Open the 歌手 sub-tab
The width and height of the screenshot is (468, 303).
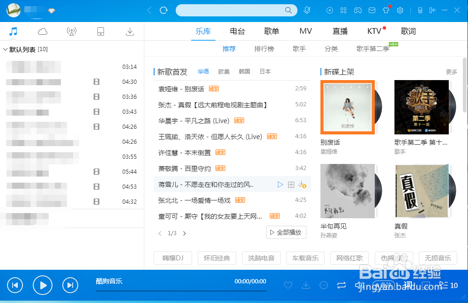(299, 49)
